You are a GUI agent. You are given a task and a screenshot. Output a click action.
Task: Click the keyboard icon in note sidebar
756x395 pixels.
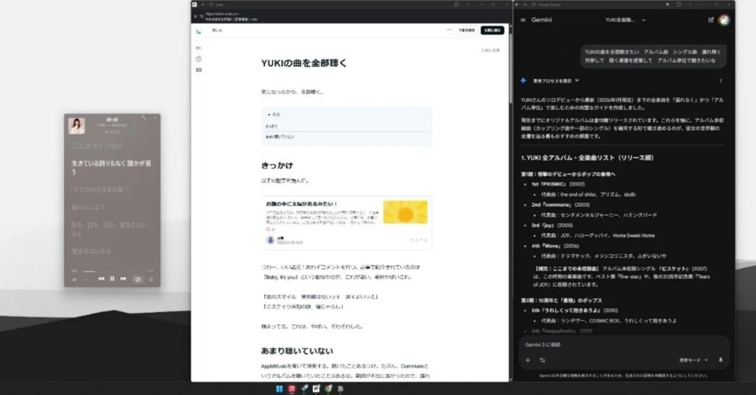tap(198, 70)
